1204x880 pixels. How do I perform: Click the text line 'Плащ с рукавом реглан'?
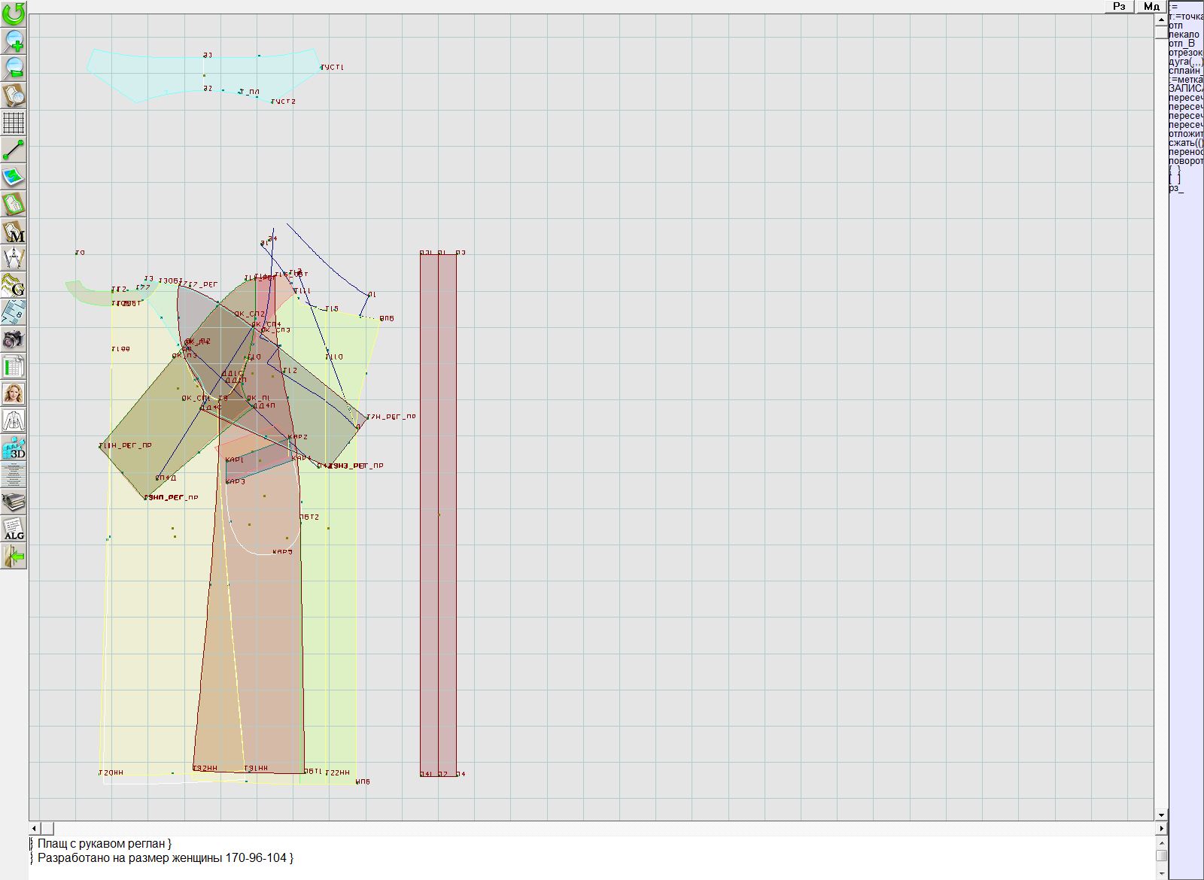(x=104, y=844)
